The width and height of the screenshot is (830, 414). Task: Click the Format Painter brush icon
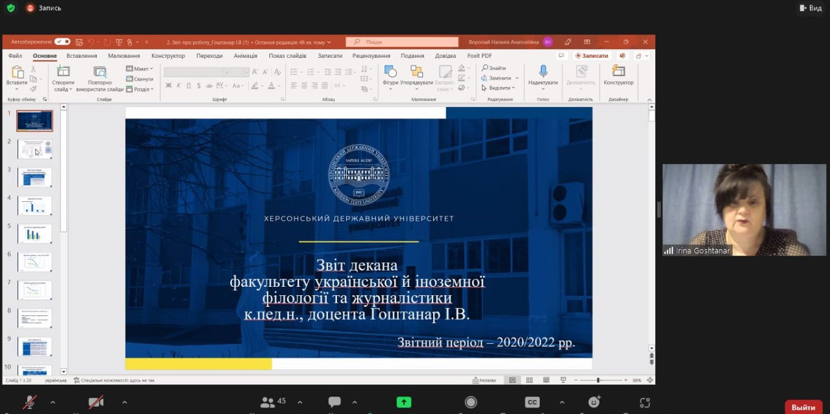pyautogui.click(x=33, y=88)
